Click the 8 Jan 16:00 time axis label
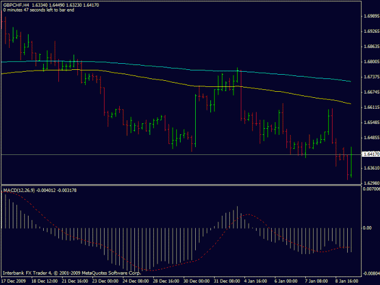This screenshot has height=285, width=380. coord(347,281)
